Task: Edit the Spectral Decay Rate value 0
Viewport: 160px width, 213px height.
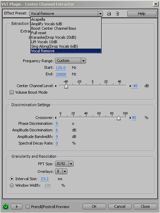Action: [57, 143]
